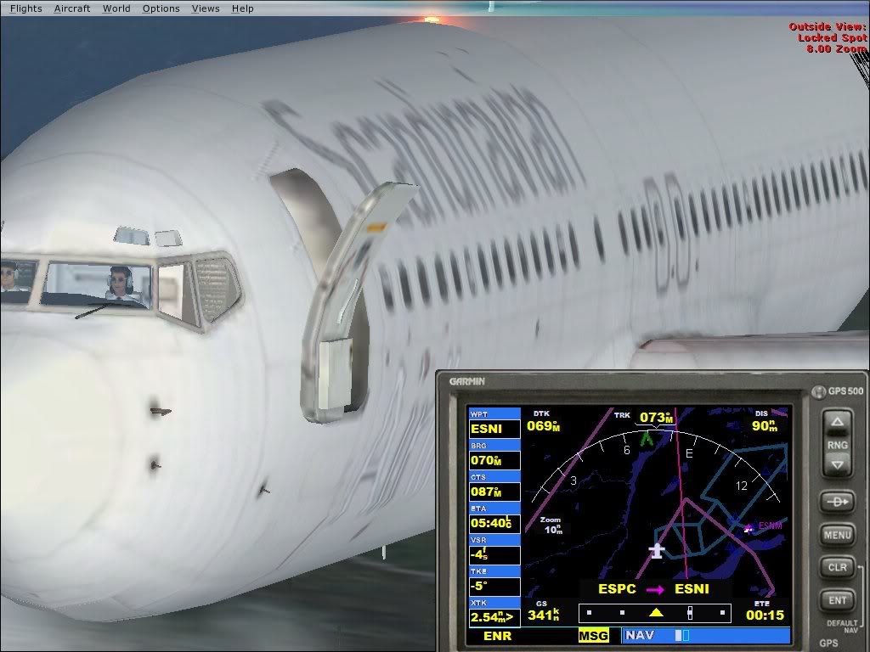This screenshot has height=652, width=870.
Task: Click the GPS CLR button
Action: 837,568
